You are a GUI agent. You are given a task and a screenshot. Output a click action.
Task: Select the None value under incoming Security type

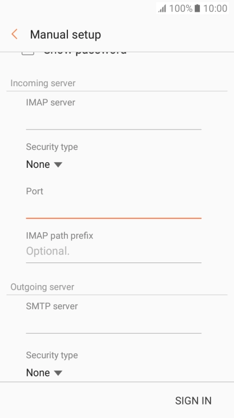[x=38, y=164]
